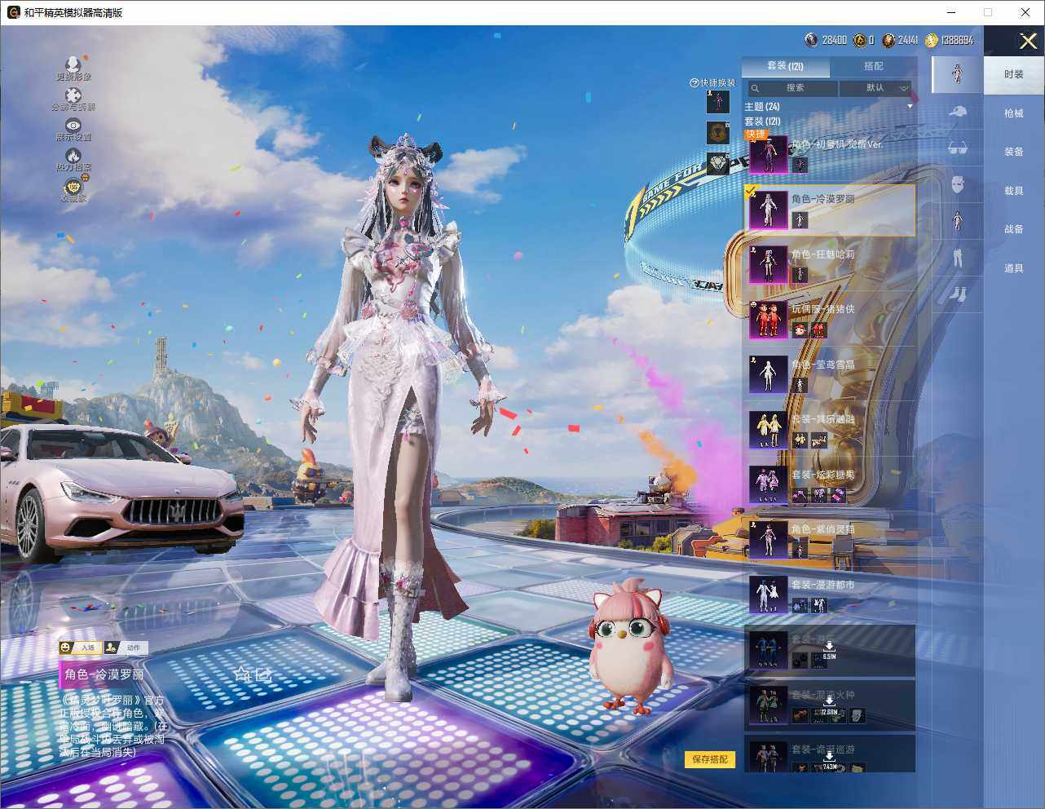Viewport: 1045px width, 809px height.
Task: Open the 时装 fashion menu
Action: tap(1014, 74)
